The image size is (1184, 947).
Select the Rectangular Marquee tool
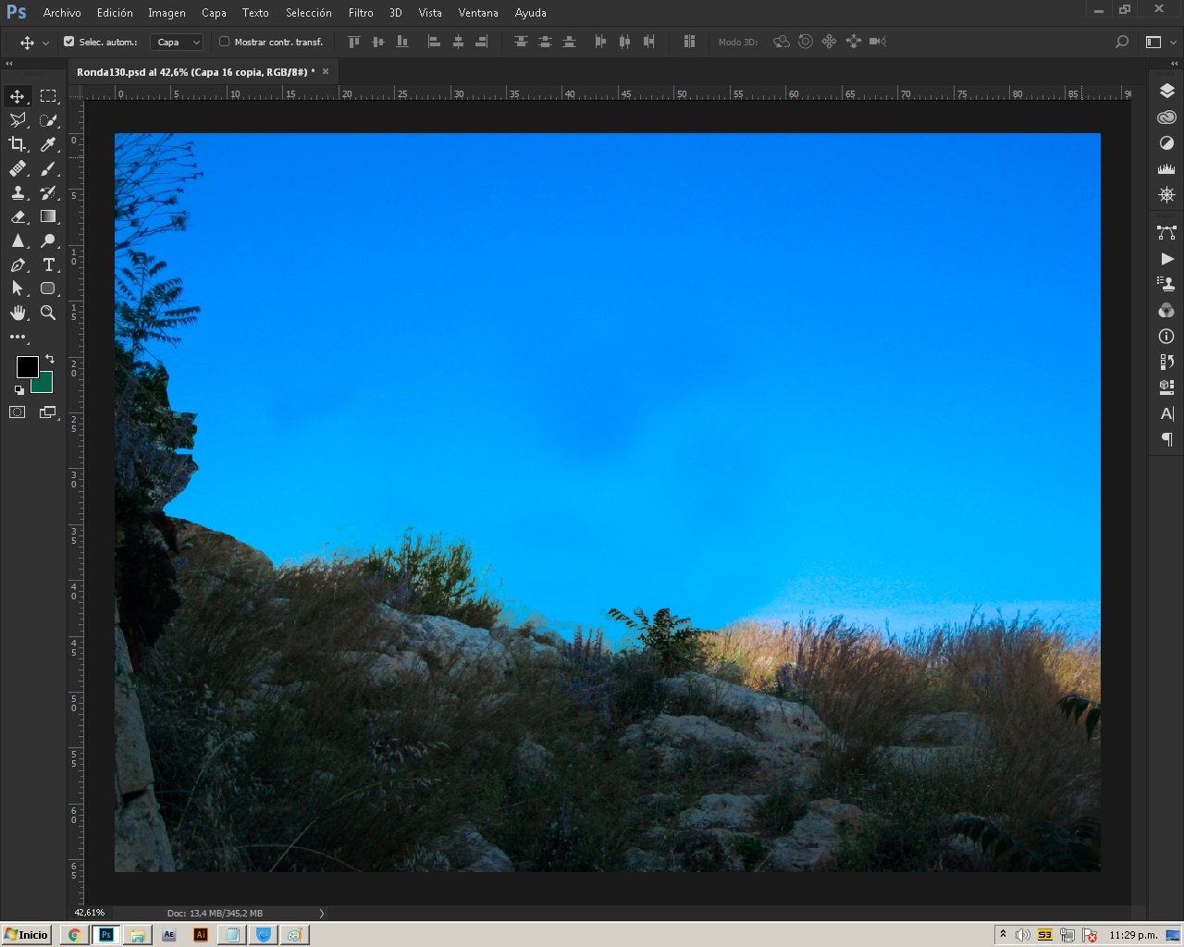[x=48, y=96]
